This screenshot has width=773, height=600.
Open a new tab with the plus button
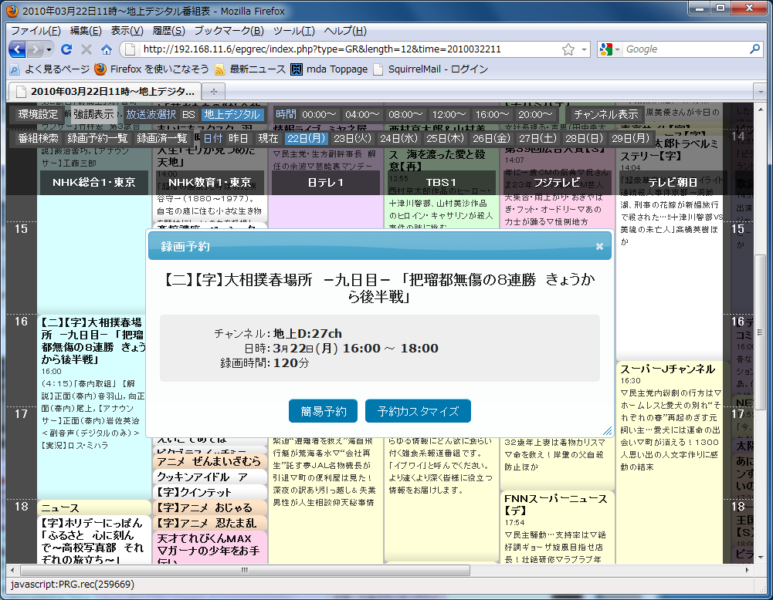click(x=213, y=92)
